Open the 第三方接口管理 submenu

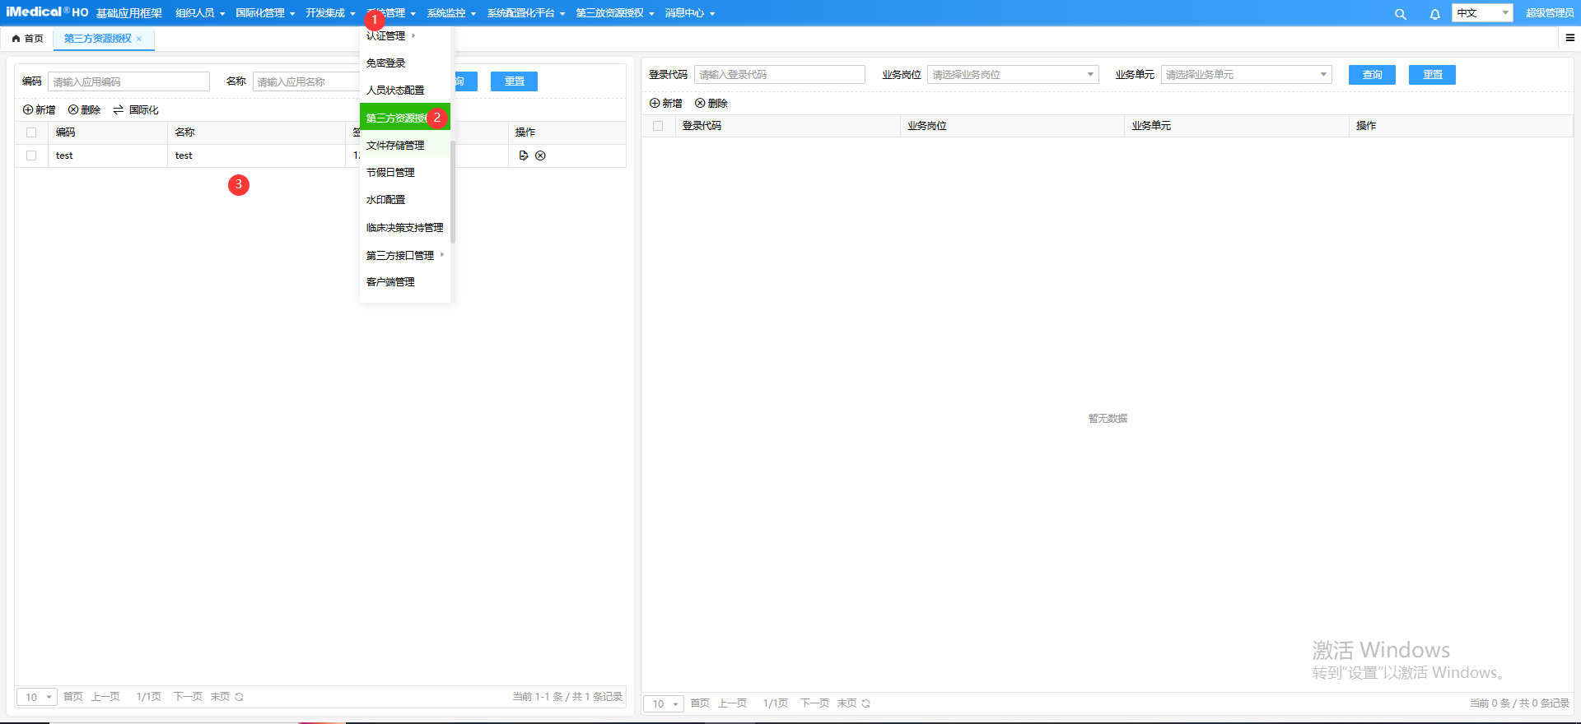[x=405, y=255]
